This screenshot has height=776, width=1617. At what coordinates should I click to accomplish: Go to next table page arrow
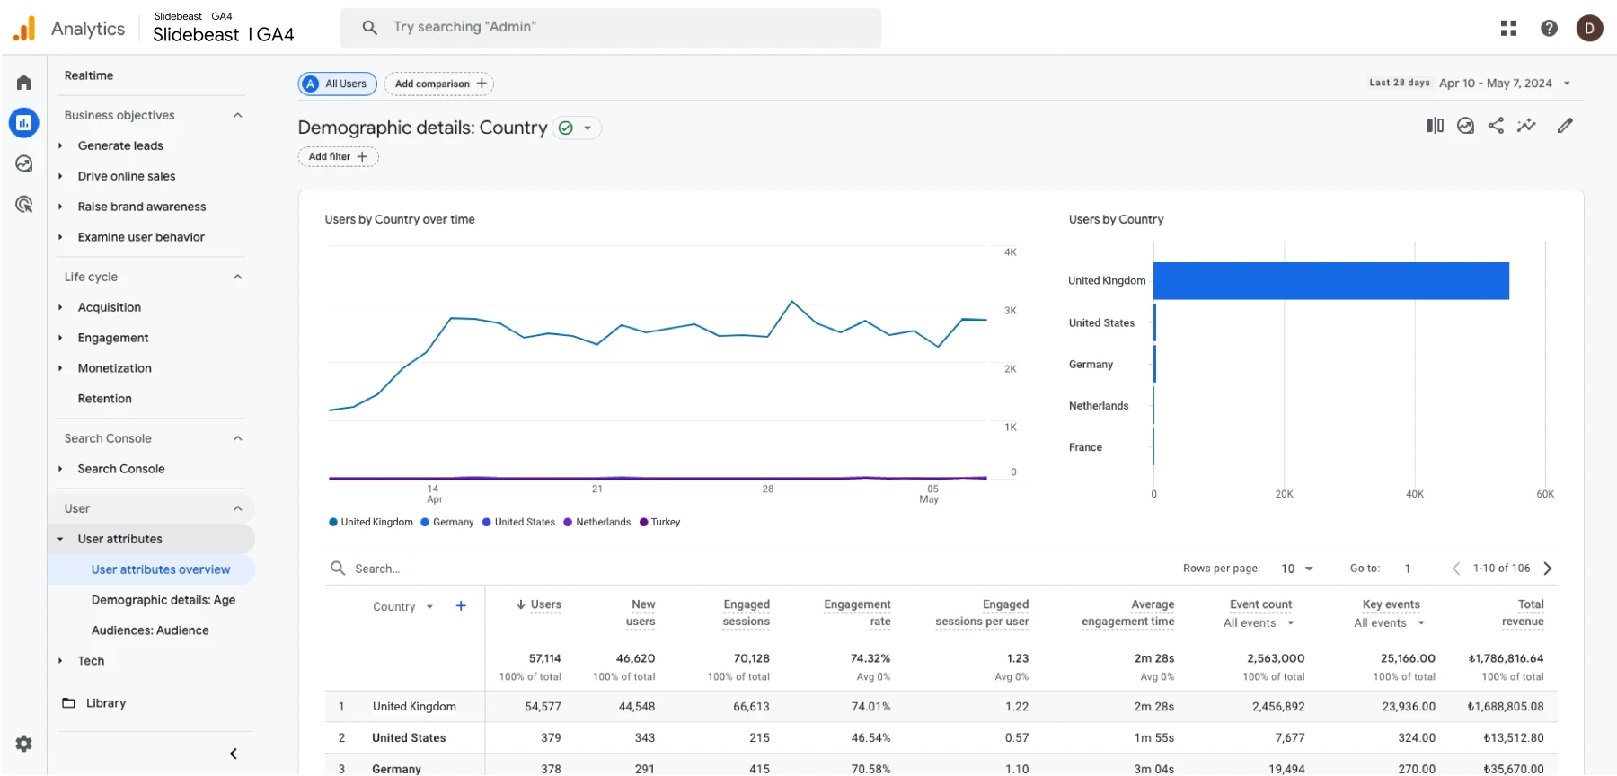(x=1548, y=569)
